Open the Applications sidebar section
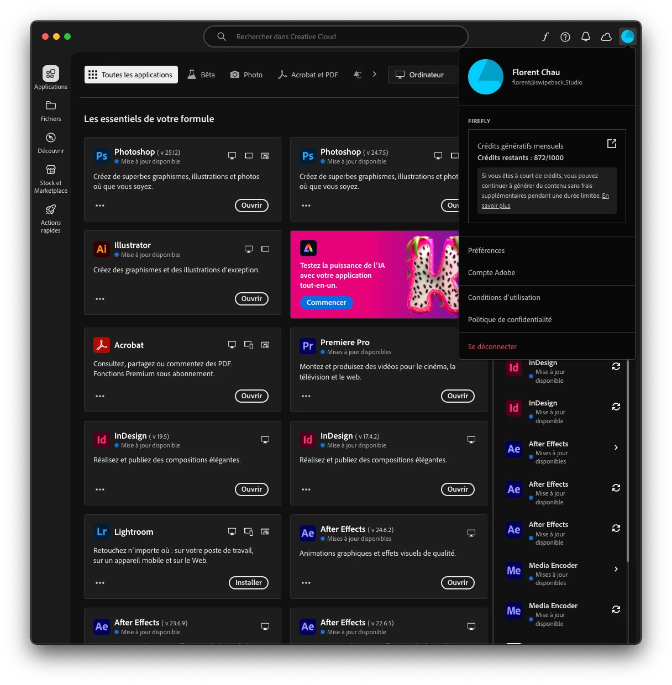 pos(51,78)
